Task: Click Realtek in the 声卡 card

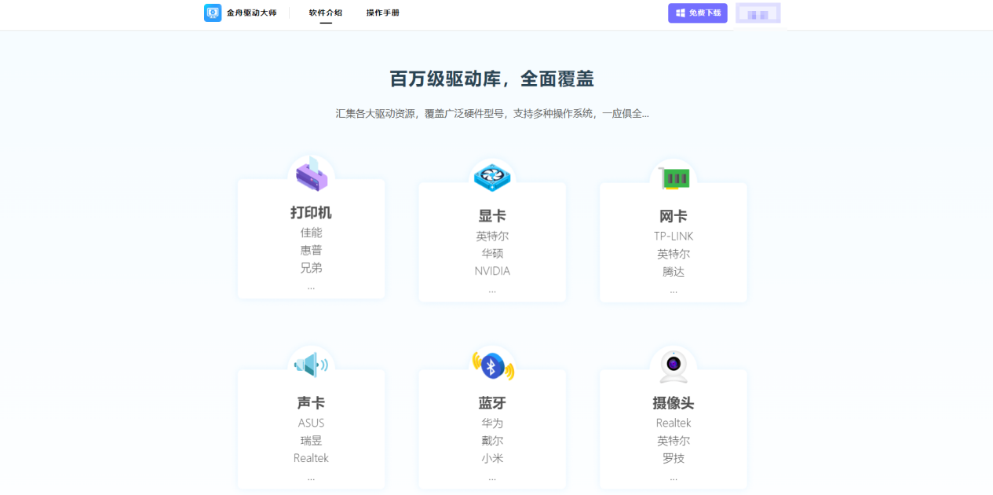Action: point(311,458)
